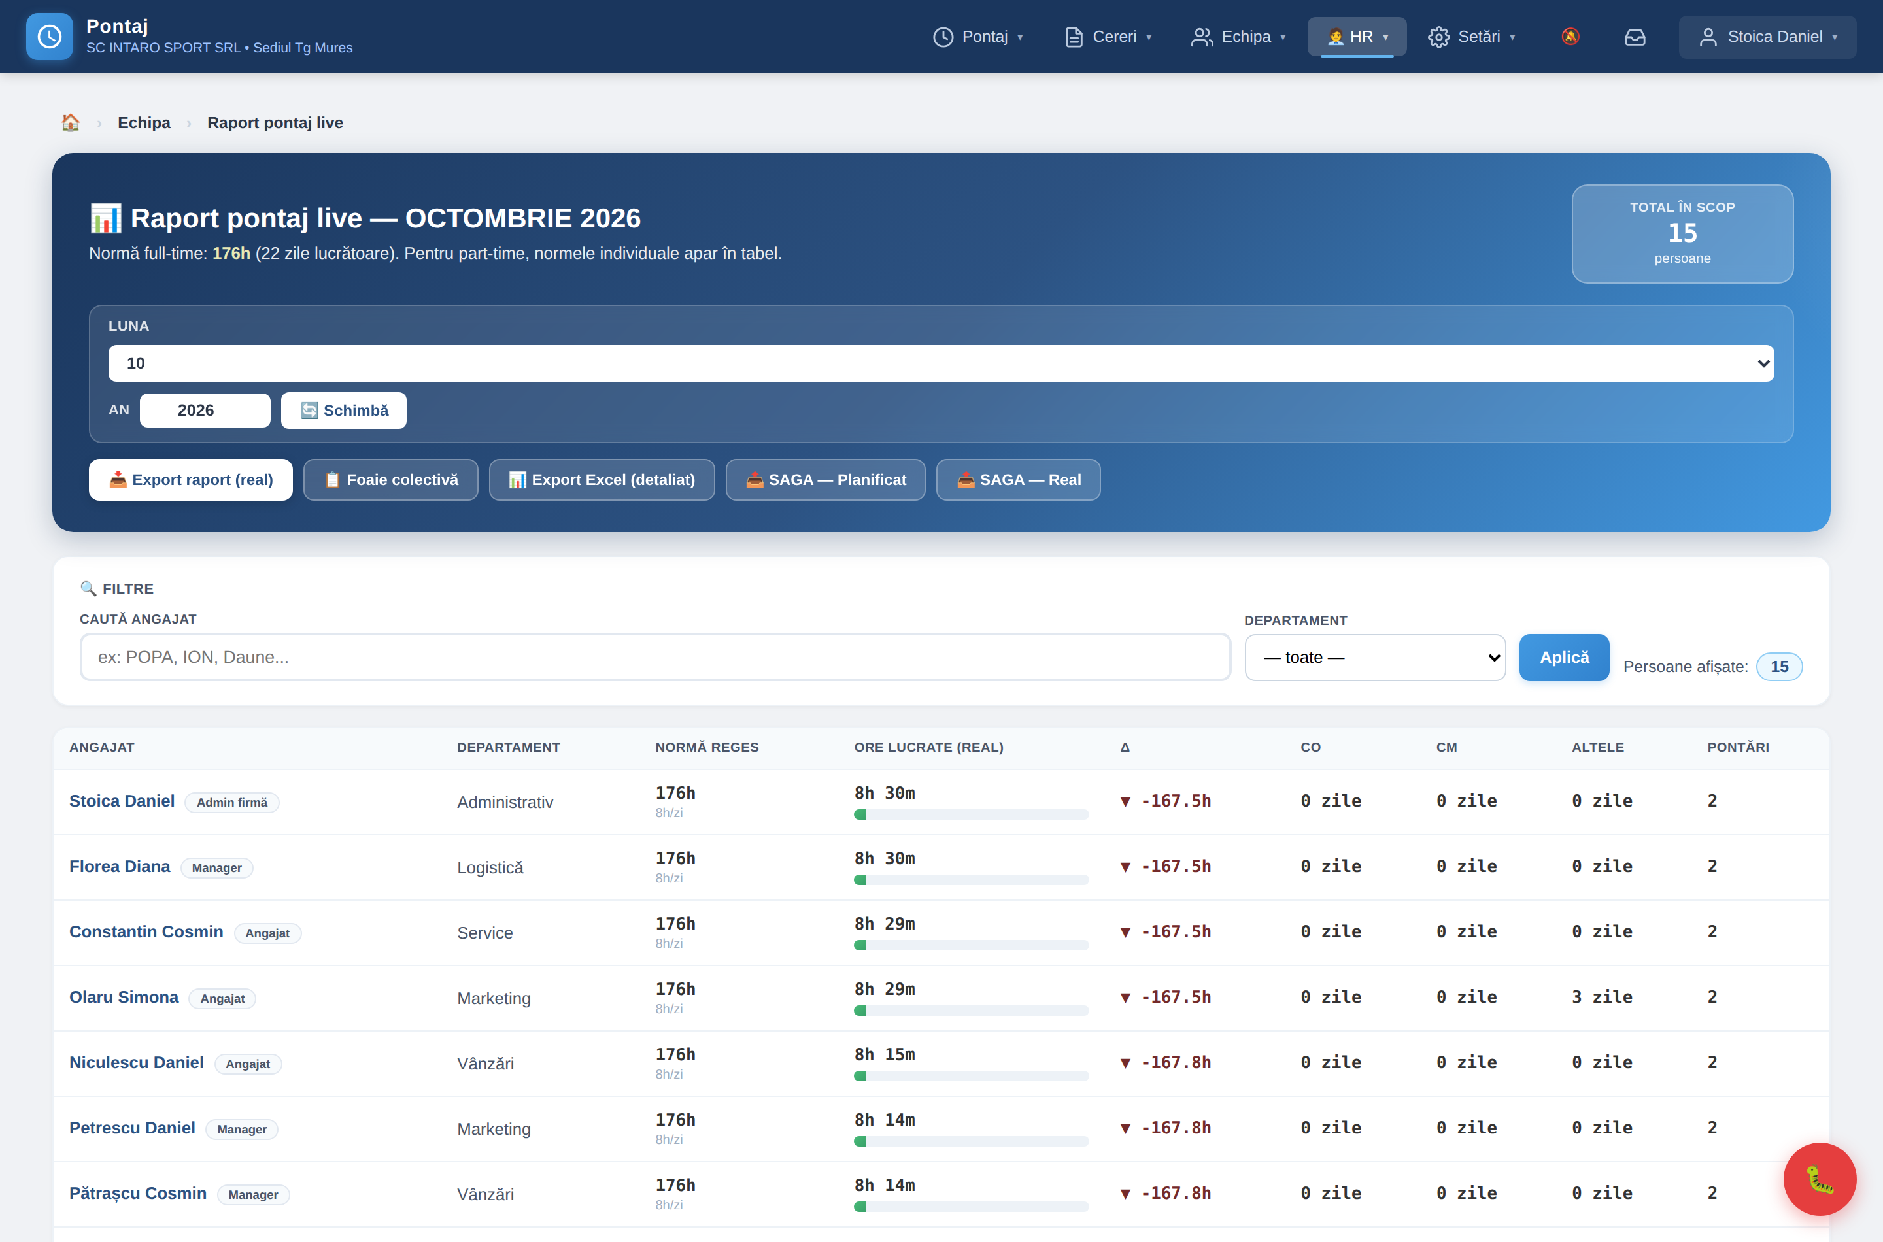The width and height of the screenshot is (1883, 1242).
Task: Open the Cereri menu
Action: tap(1108, 37)
